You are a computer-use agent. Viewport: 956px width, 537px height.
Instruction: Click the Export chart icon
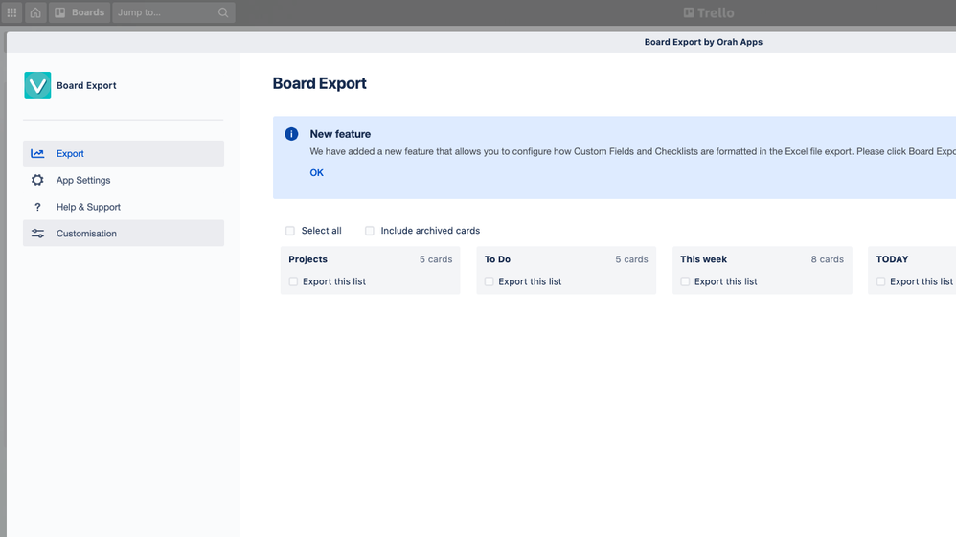(37, 153)
